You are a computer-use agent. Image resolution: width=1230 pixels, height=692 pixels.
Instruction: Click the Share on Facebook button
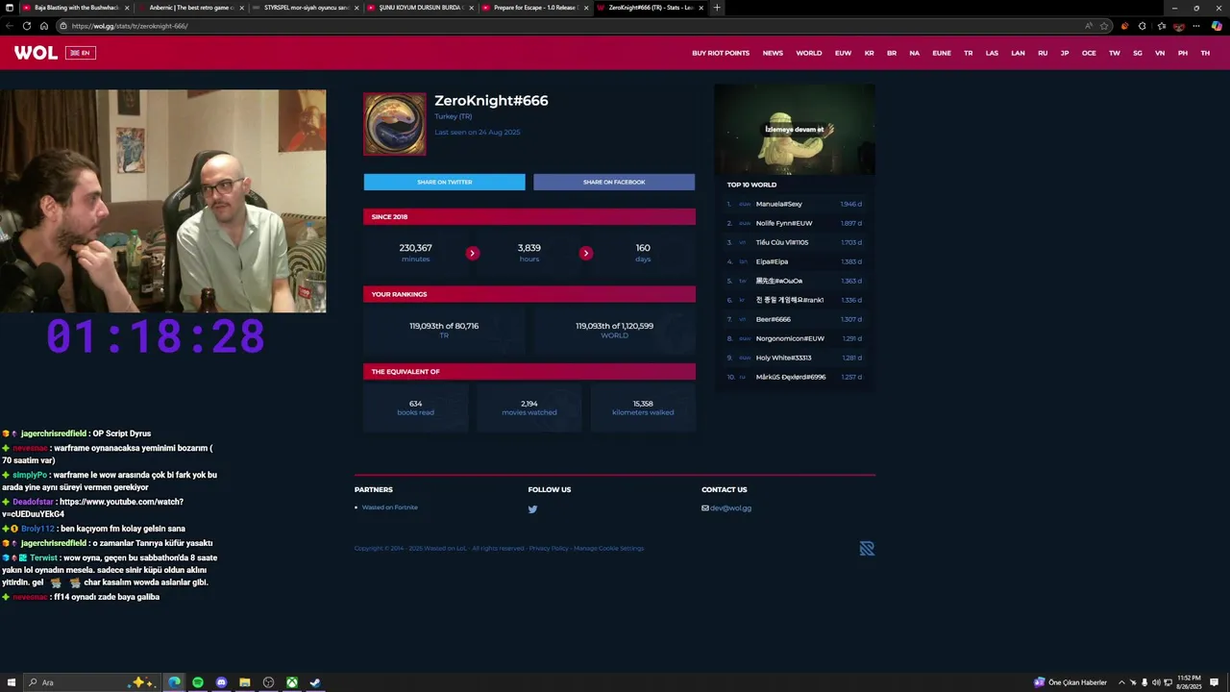click(614, 182)
